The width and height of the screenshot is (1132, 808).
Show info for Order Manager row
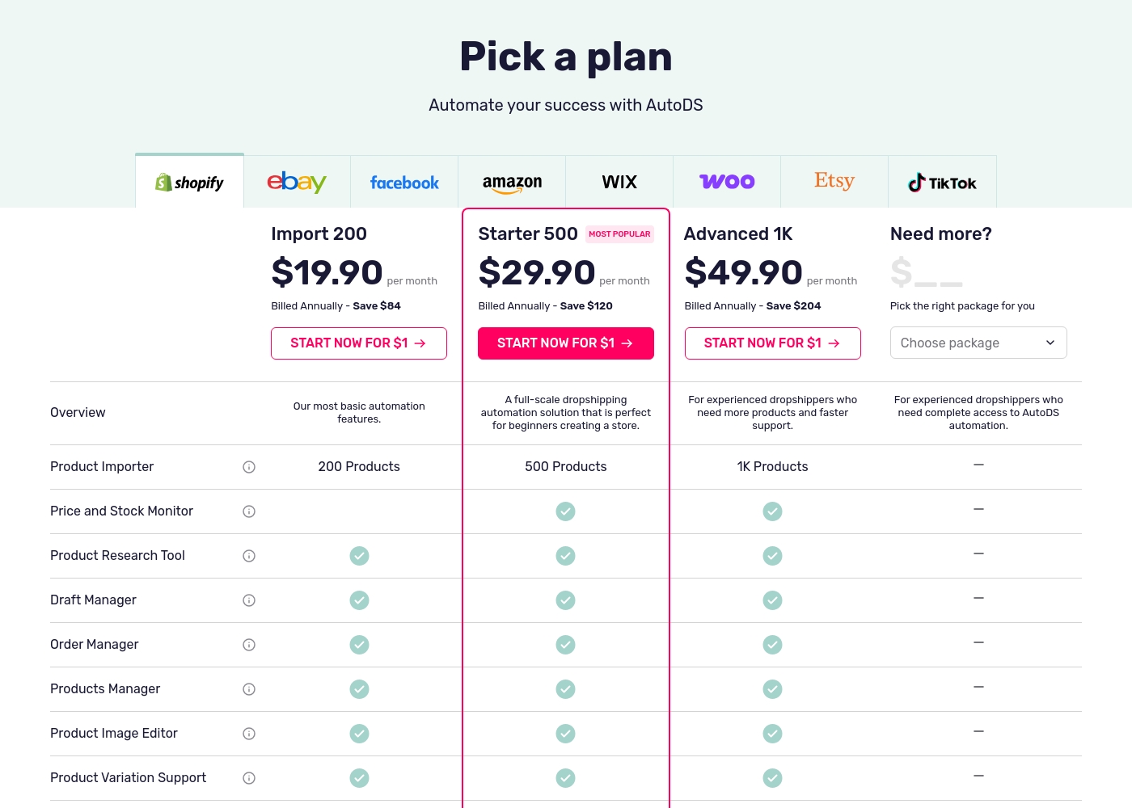point(249,645)
